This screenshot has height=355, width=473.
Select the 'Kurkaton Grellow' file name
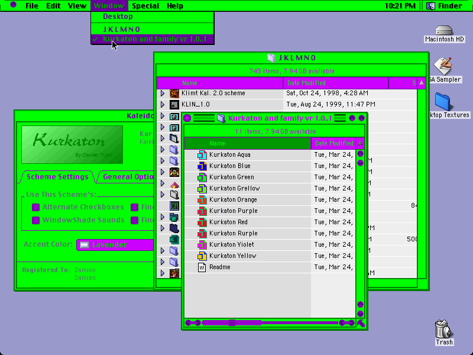[234, 189]
